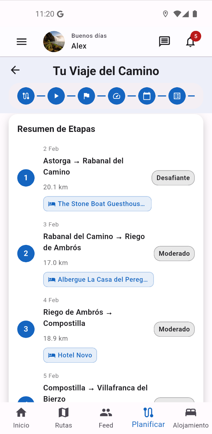212x434 pixels.
Task: Open the messages chat icon
Action: point(164,42)
